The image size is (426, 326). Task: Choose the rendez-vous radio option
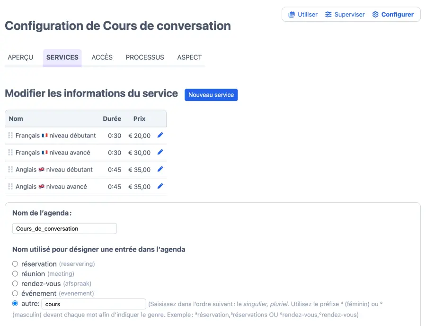[15, 284]
